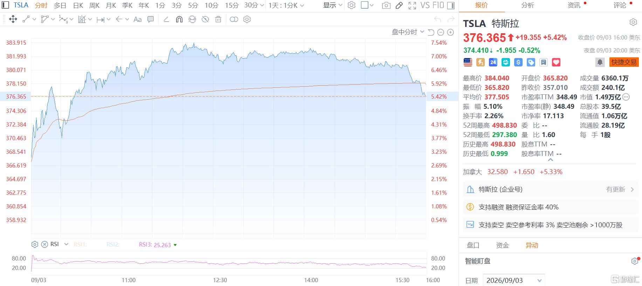Click the orange average price line
Image resolution: width=642 pixels, height=286 pixels.
click(x=245, y=88)
